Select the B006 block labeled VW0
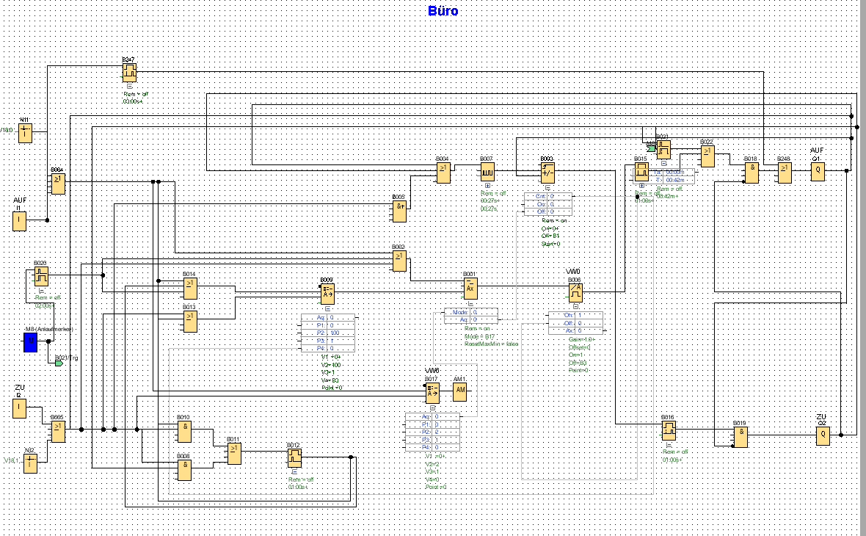This screenshot has height=536, width=866. (575, 293)
